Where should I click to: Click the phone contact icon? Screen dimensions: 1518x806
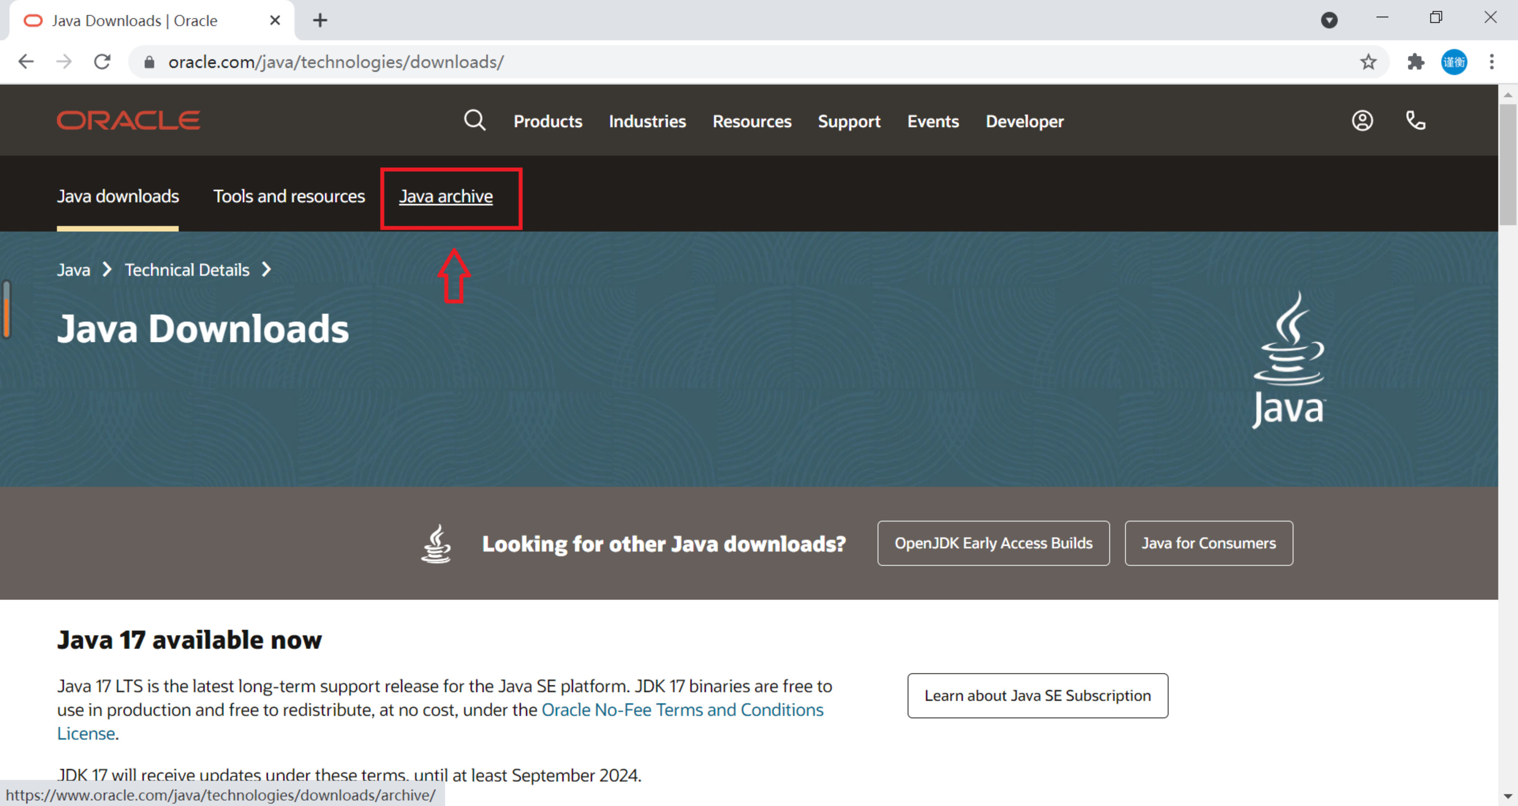(x=1415, y=121)
